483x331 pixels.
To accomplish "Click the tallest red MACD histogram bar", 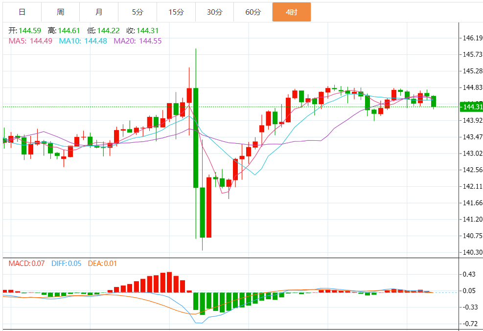I will pos(169,282).
